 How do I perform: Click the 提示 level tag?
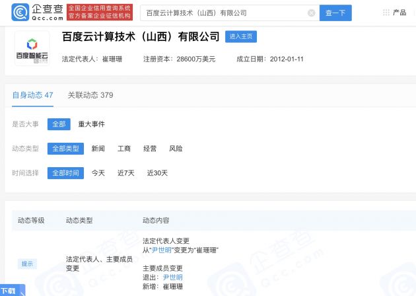click(27, 264)
